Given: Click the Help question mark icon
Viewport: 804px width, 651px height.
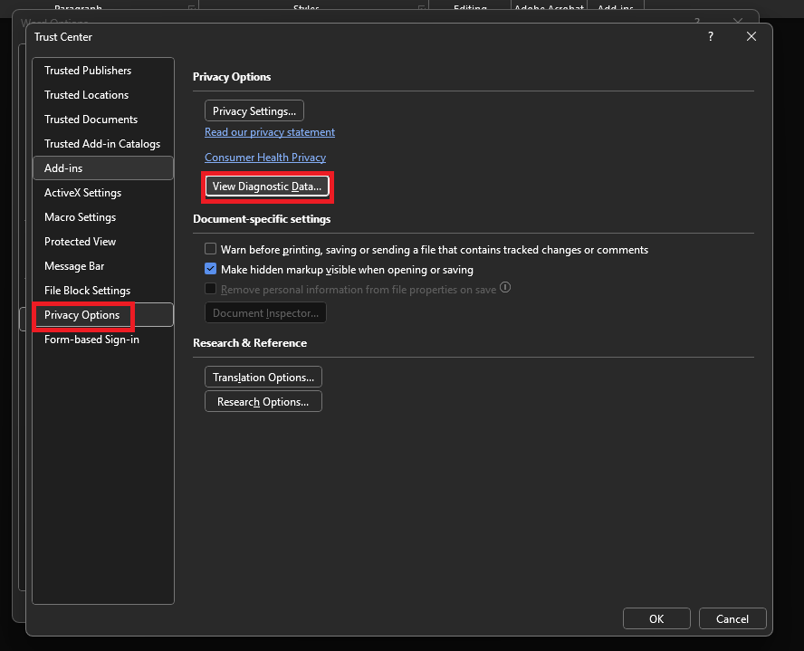Looking at the screenshot, I should (711, 37).
